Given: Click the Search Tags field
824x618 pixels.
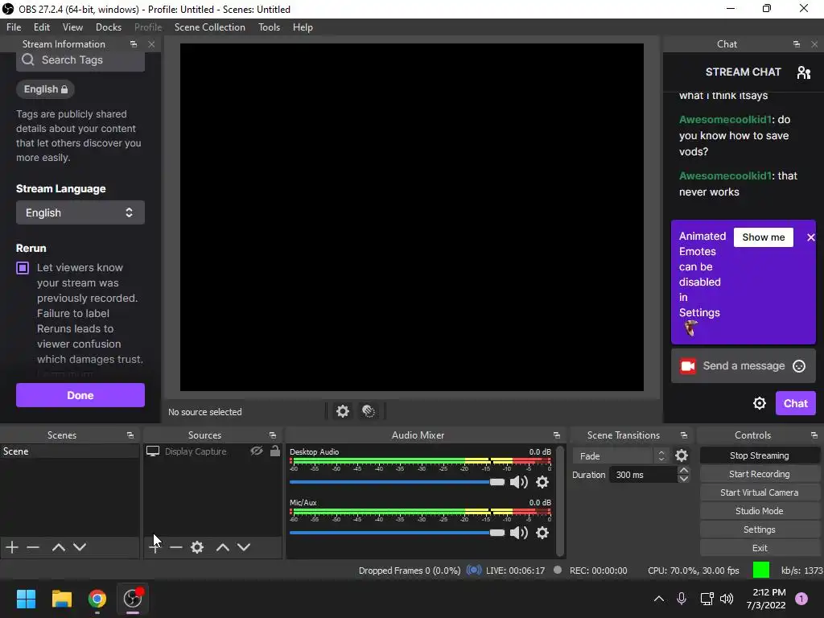Looking at the screenshot, I should point(80,60).
